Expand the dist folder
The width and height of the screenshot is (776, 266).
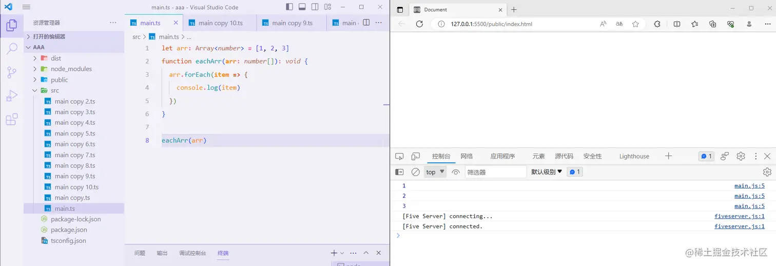[x=74, y=58]
